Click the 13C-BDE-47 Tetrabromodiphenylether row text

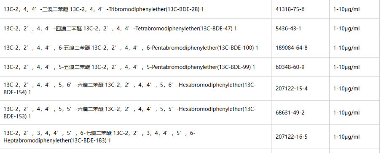pos(120,29)
